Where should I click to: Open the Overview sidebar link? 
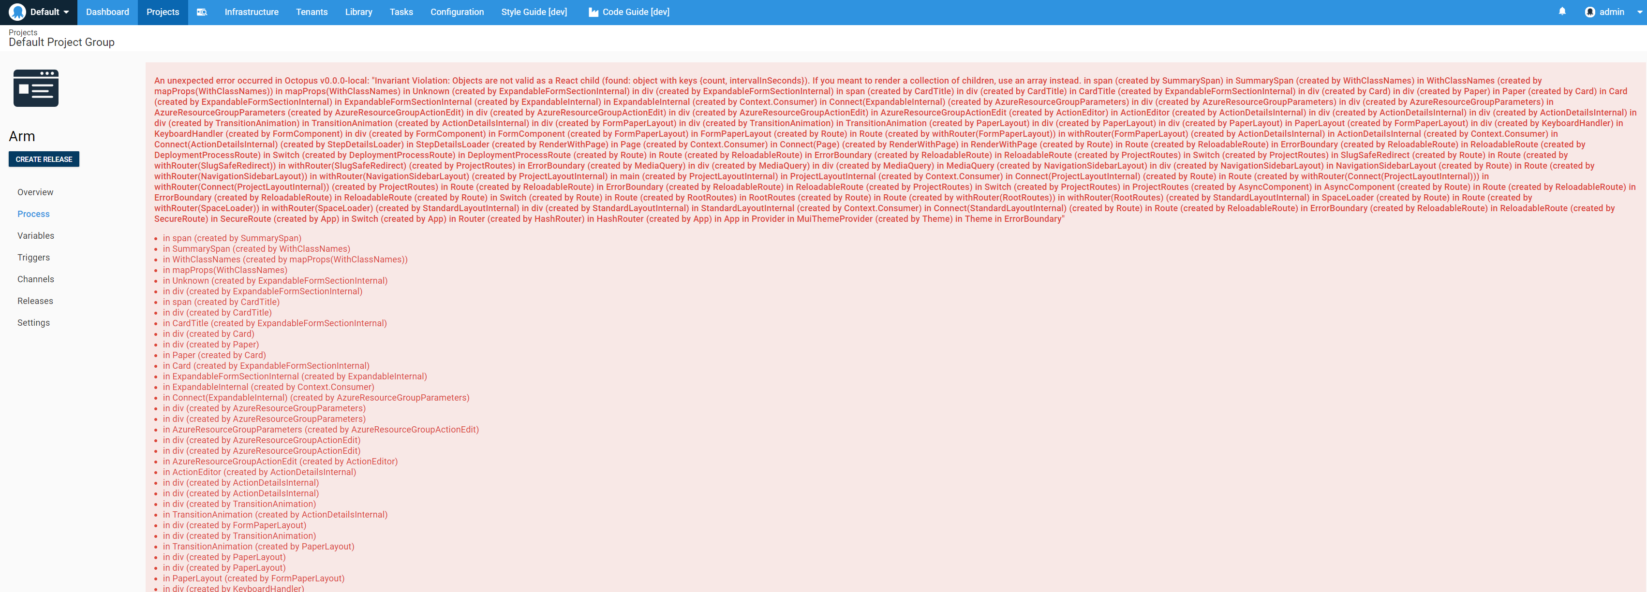coord(35,192)
